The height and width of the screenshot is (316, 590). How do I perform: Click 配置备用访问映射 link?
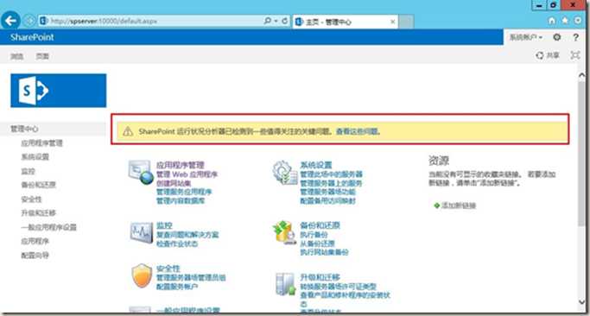(x=327, y=201)
